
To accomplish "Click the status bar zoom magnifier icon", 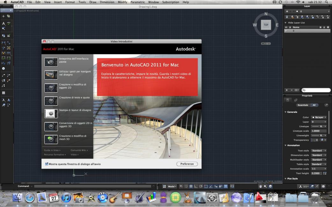I will pyautogui.click(x=265, y=186).
